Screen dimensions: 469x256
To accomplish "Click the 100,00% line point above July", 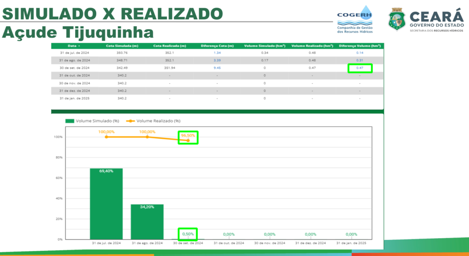I will 106,137.
